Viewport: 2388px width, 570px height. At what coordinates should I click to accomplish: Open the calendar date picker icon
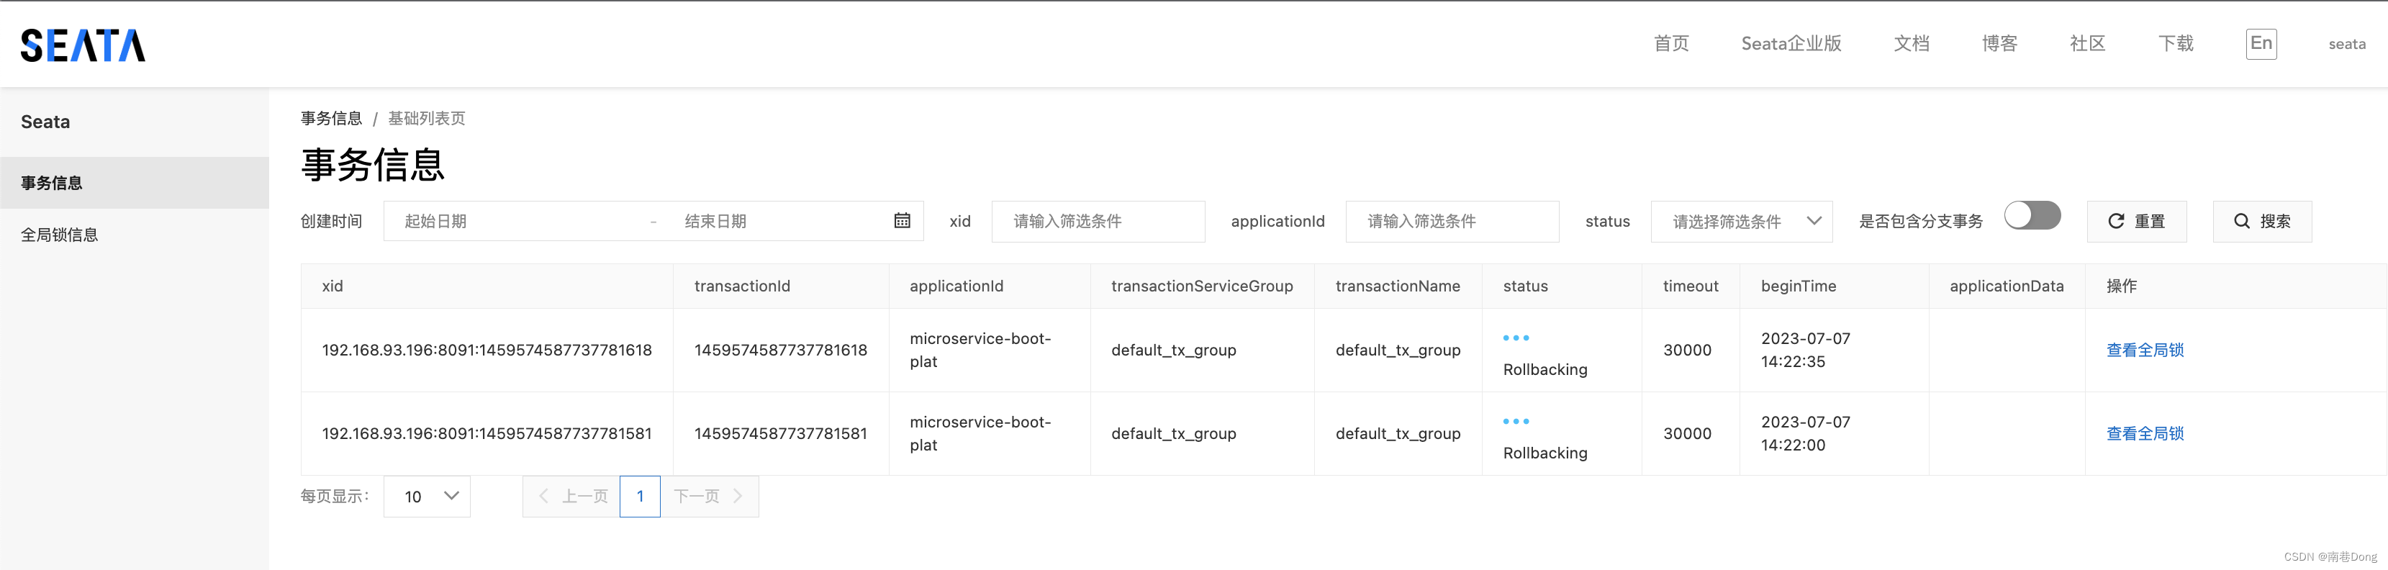pyautogui.click(x=901, y=220)
